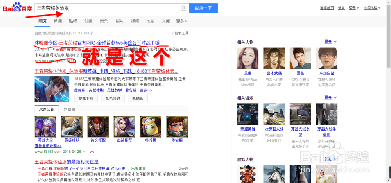Open 穿越火线手游 game image
The image size is (391, 183).
click(300, 114)
